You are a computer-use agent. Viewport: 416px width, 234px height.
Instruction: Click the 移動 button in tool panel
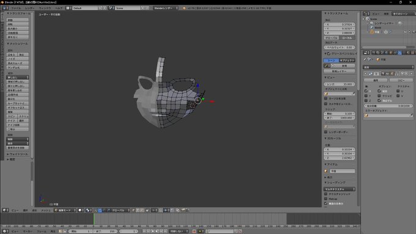(x=18, y=20)
